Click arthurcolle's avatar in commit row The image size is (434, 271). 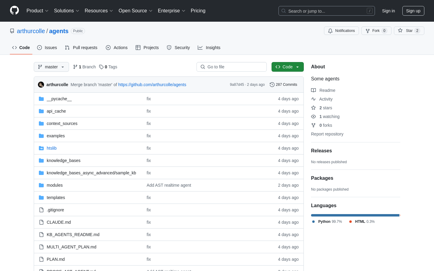point(41,85)
